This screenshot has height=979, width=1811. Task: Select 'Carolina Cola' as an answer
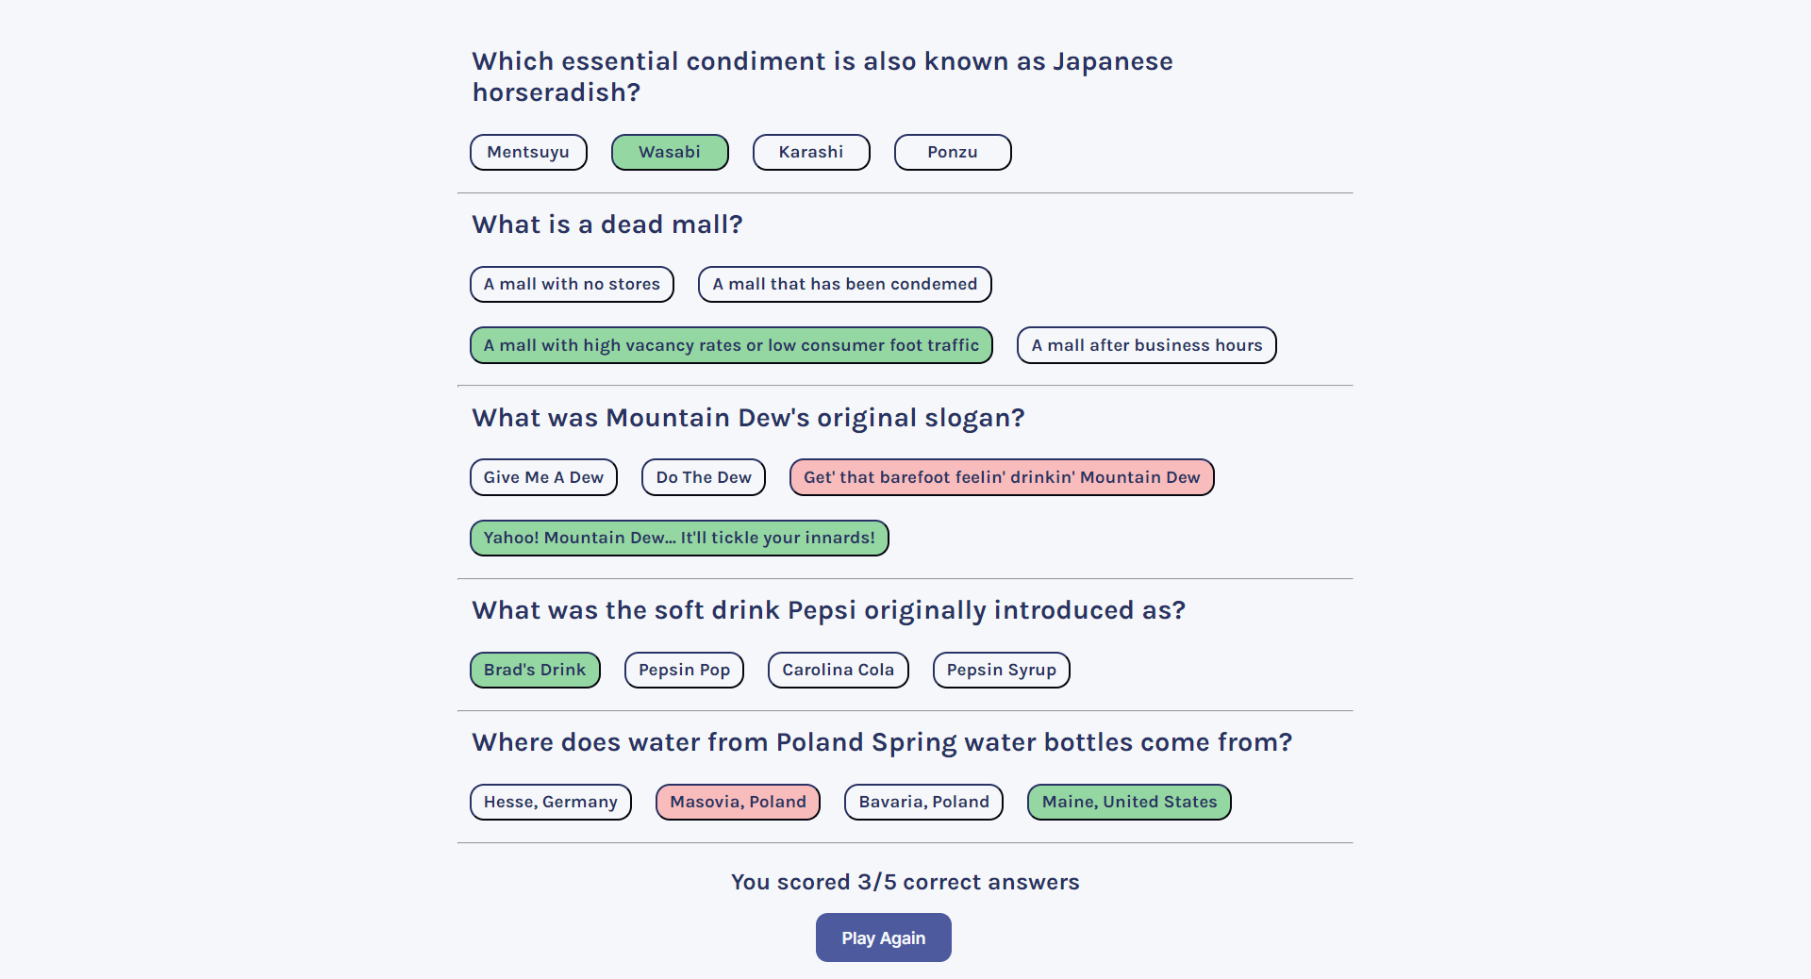838,670
